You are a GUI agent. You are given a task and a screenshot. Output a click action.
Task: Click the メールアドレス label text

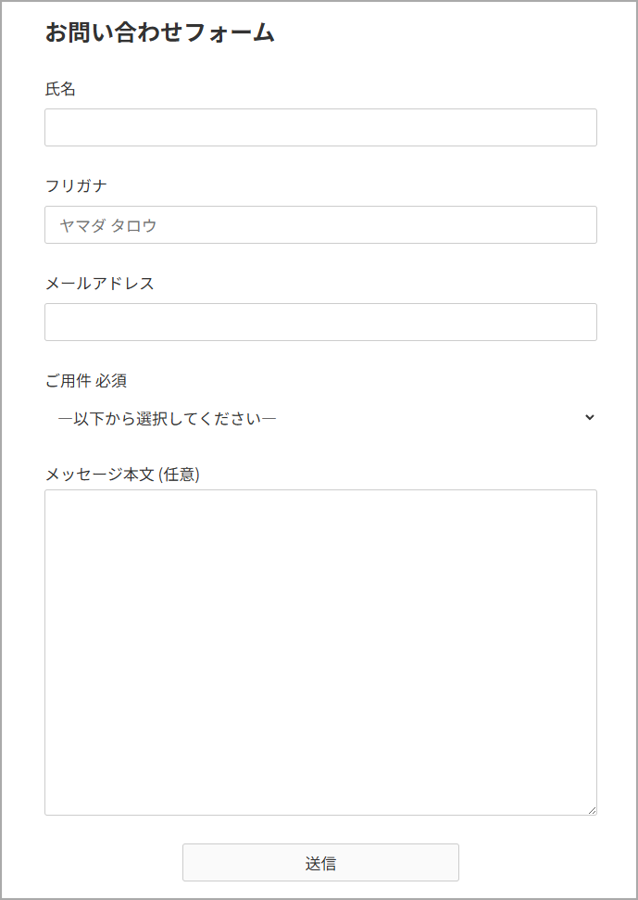tap(99, 284)
